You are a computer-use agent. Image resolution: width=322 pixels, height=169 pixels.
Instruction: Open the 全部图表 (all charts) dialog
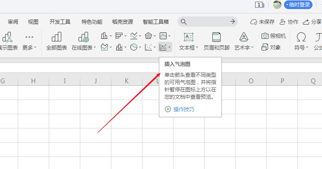click(x=57, y=41)
